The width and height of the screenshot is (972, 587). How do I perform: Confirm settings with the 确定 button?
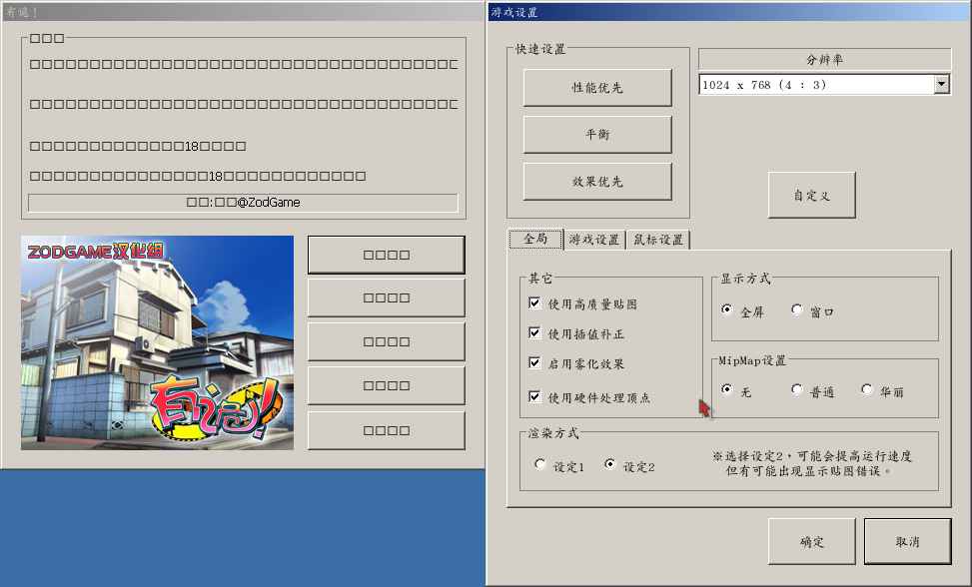[x=811, y=542]
